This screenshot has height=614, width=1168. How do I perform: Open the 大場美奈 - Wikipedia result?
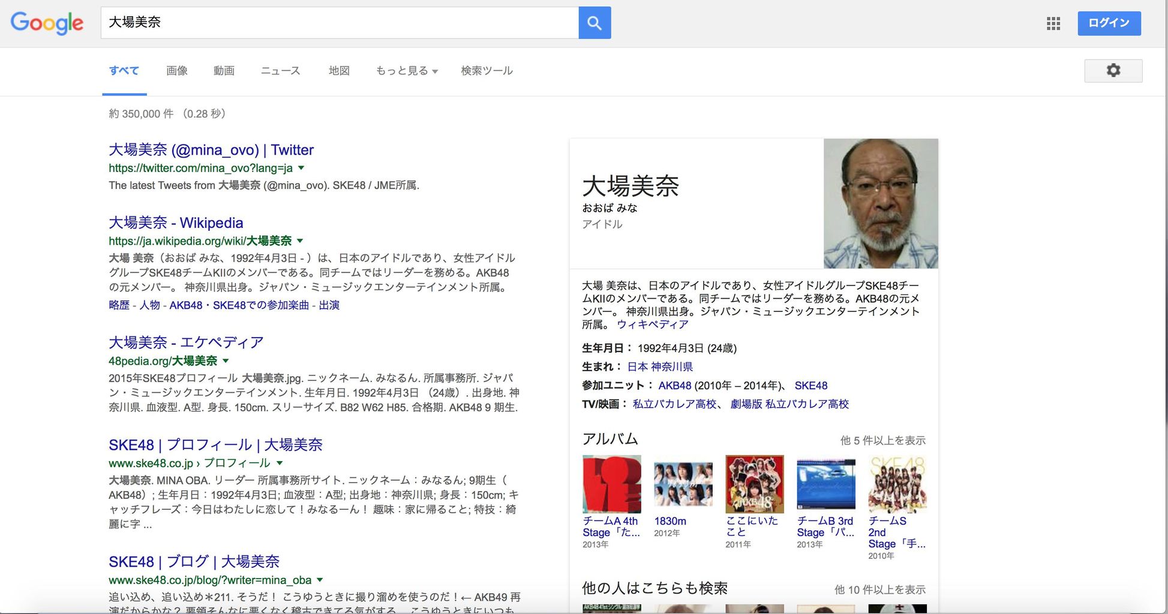tap(176, 222)
